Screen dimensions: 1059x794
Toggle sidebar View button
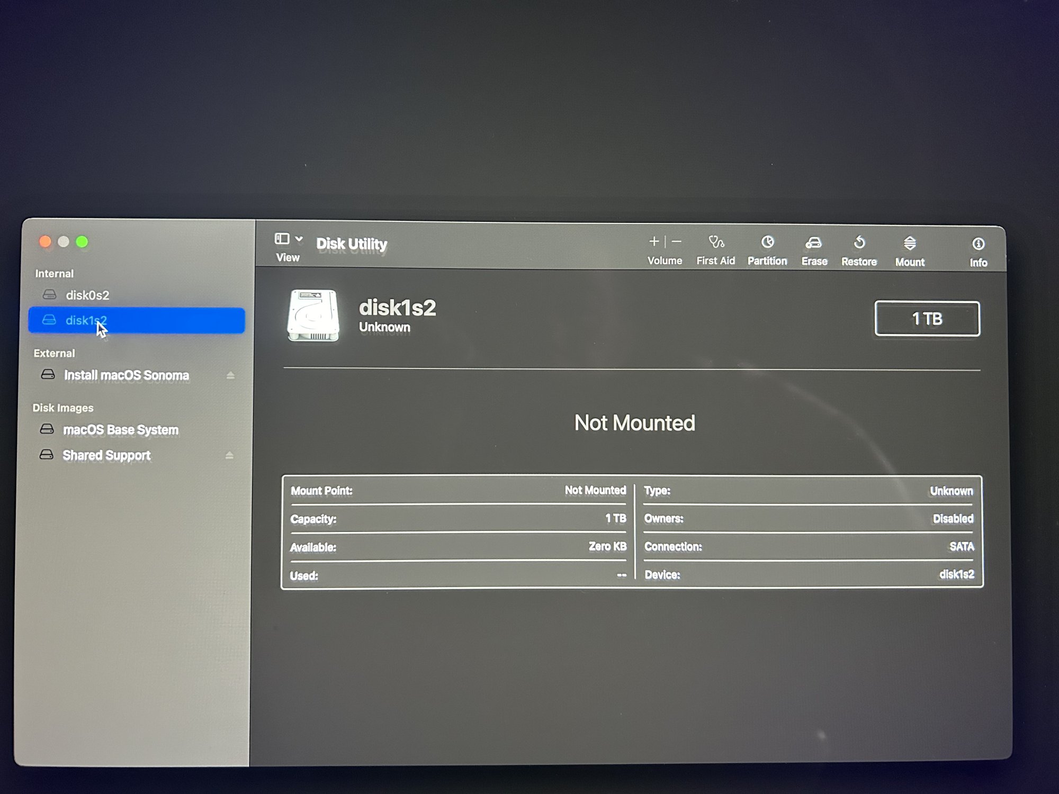(x=282, y=239)
